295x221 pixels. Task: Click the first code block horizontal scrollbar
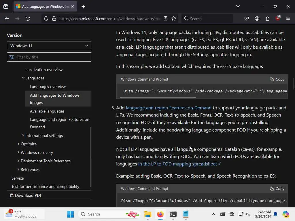click(158, 97)
